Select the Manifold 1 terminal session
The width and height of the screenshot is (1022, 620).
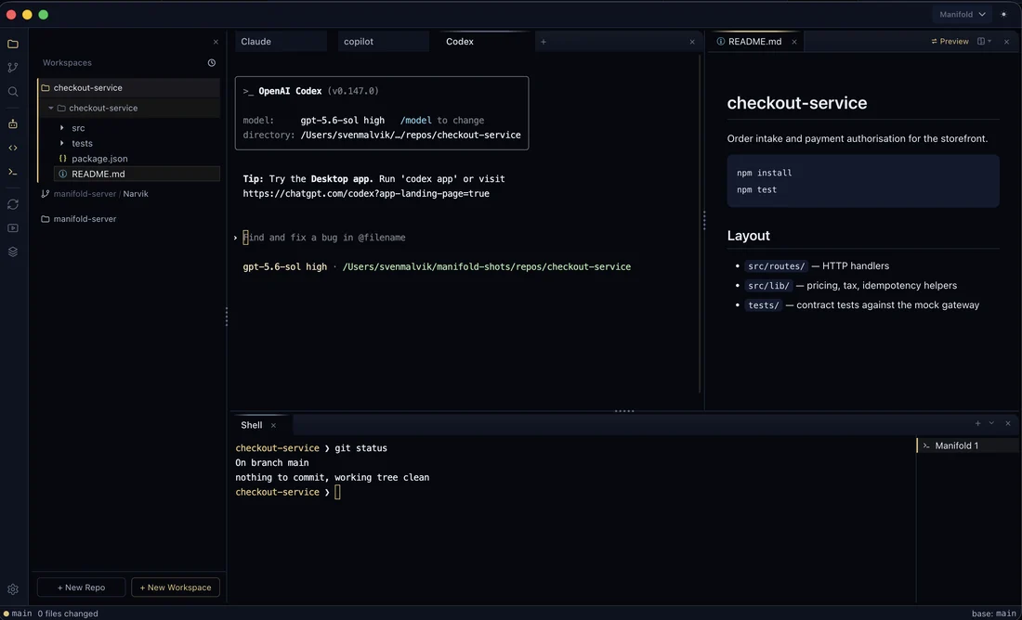(x=968, y=446)
